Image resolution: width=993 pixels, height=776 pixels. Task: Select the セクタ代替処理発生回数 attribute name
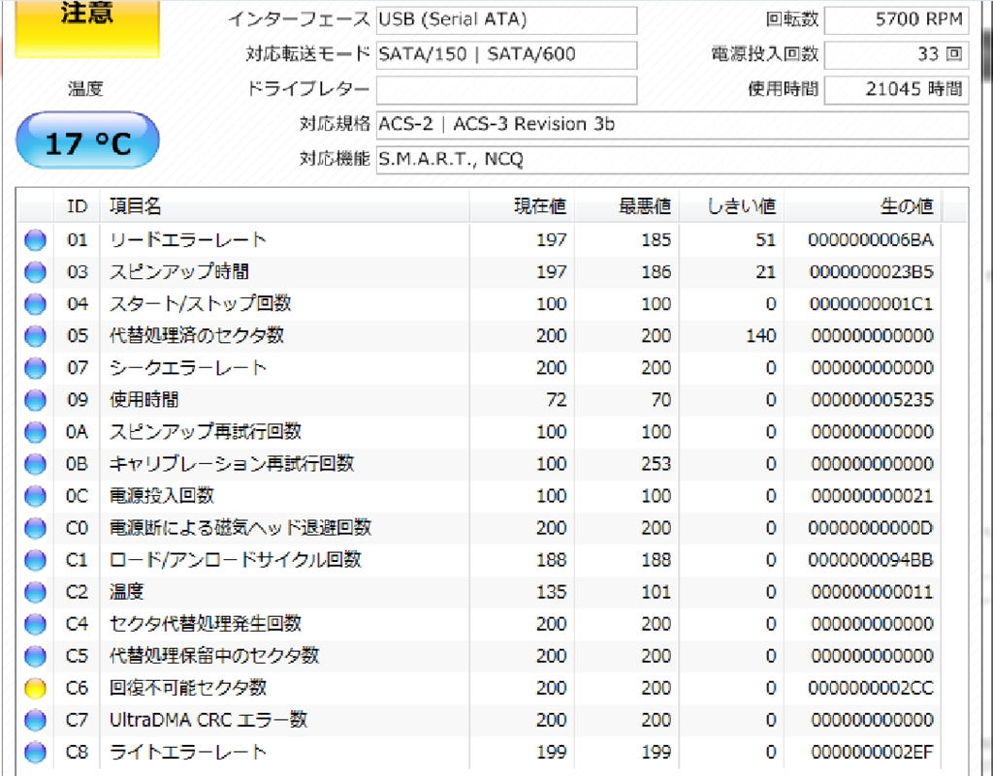click(x=206, y=624)
